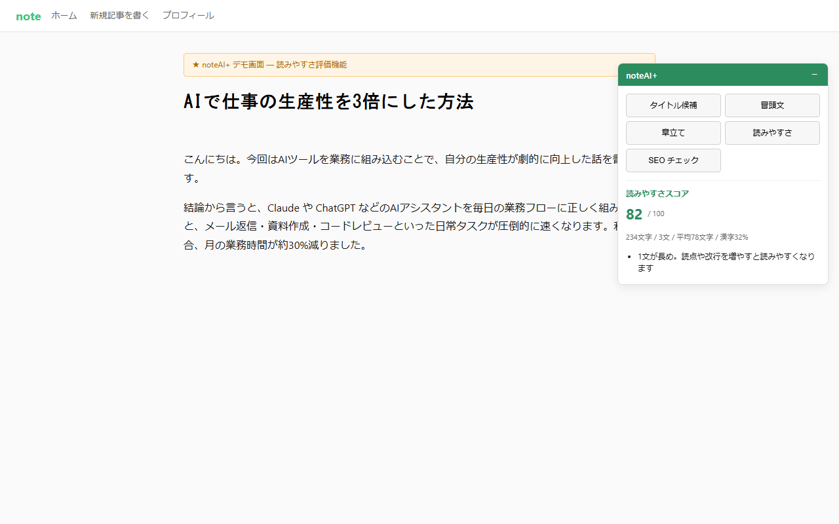Click the 読みやすさスコア heading
This screenshot has height=524, width=839.
pyautogui.click(x=657, y=194)
